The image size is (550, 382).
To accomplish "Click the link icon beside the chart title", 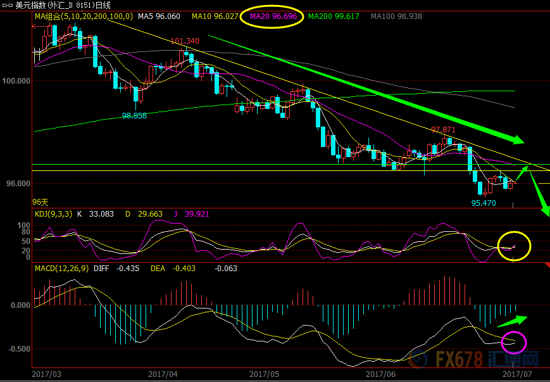I will (x=8, y=6).
